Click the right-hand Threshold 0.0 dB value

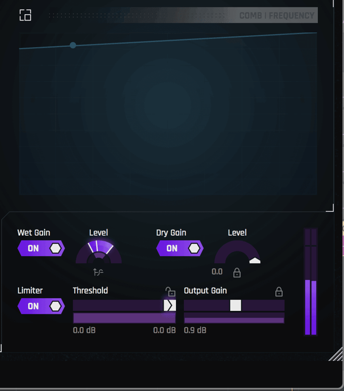(x=165, y=331)
